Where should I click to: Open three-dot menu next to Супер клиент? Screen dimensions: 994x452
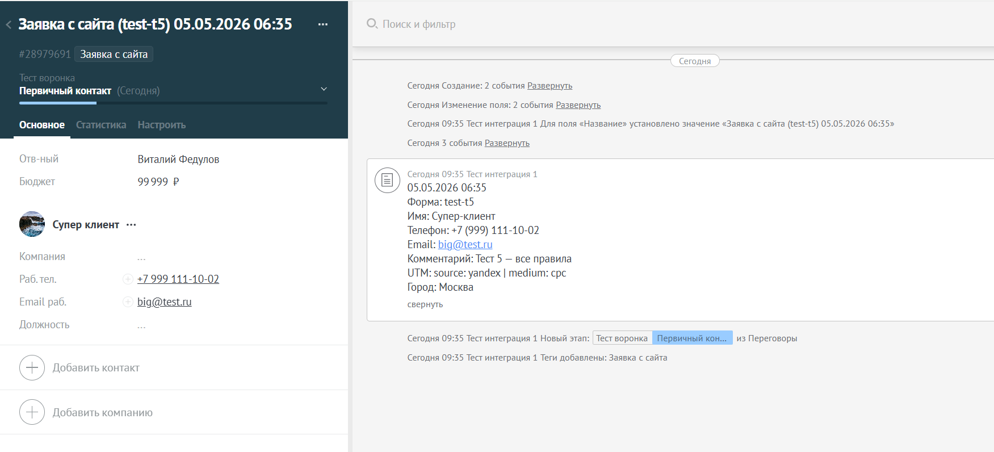click(131, 225)
